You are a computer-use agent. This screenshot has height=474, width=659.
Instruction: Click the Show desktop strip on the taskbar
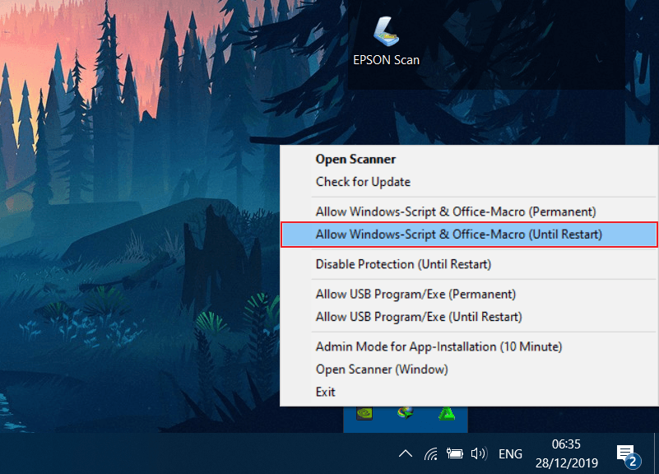click(x=657, y=453)
